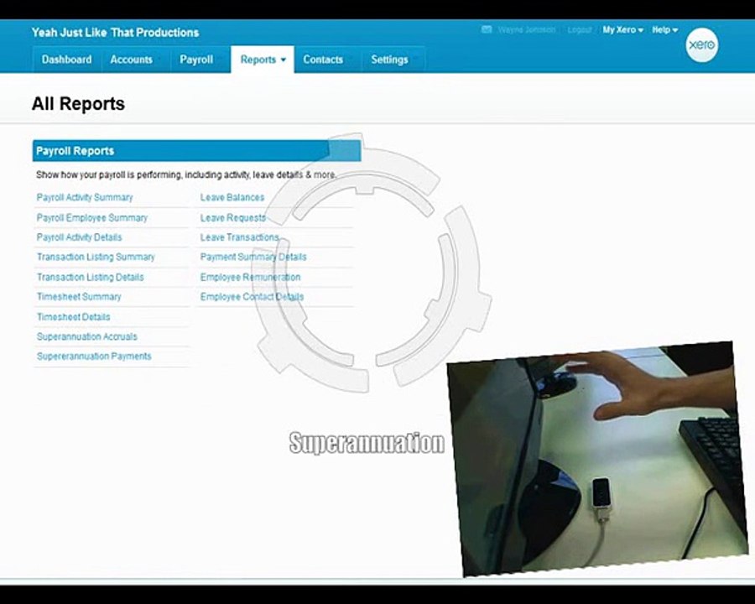The height and width of the screenshot is (604, 755).
Task: Expand the My Xero dropdown
Action: point(622,30)
